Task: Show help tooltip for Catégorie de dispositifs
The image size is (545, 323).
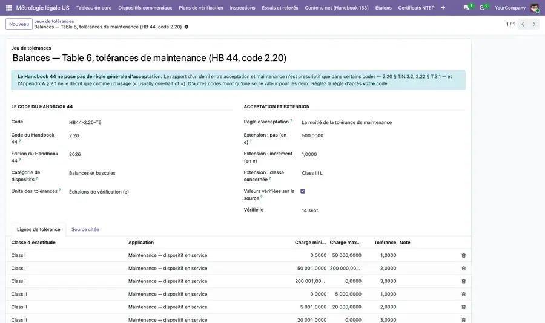Action: [36, 178]
